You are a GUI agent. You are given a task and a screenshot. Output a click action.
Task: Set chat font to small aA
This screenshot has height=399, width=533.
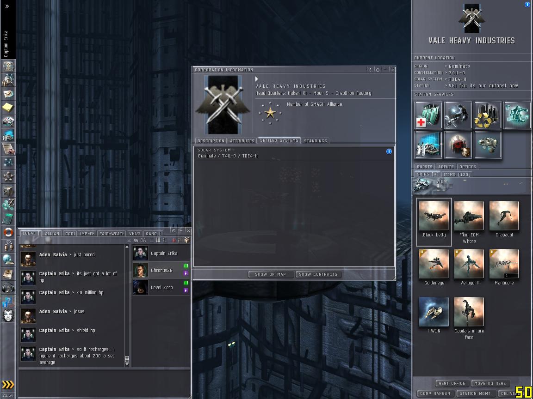(x=129, y=240)
